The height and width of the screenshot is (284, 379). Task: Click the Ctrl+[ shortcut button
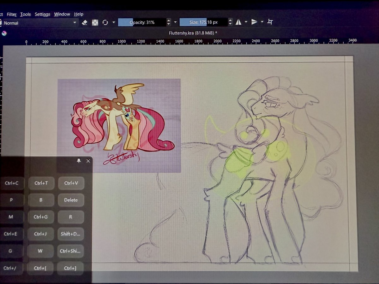click(x=40, y=268)
